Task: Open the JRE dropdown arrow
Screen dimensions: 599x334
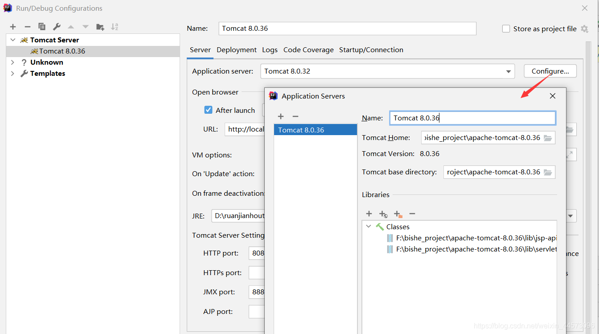Action: [570, 216]
